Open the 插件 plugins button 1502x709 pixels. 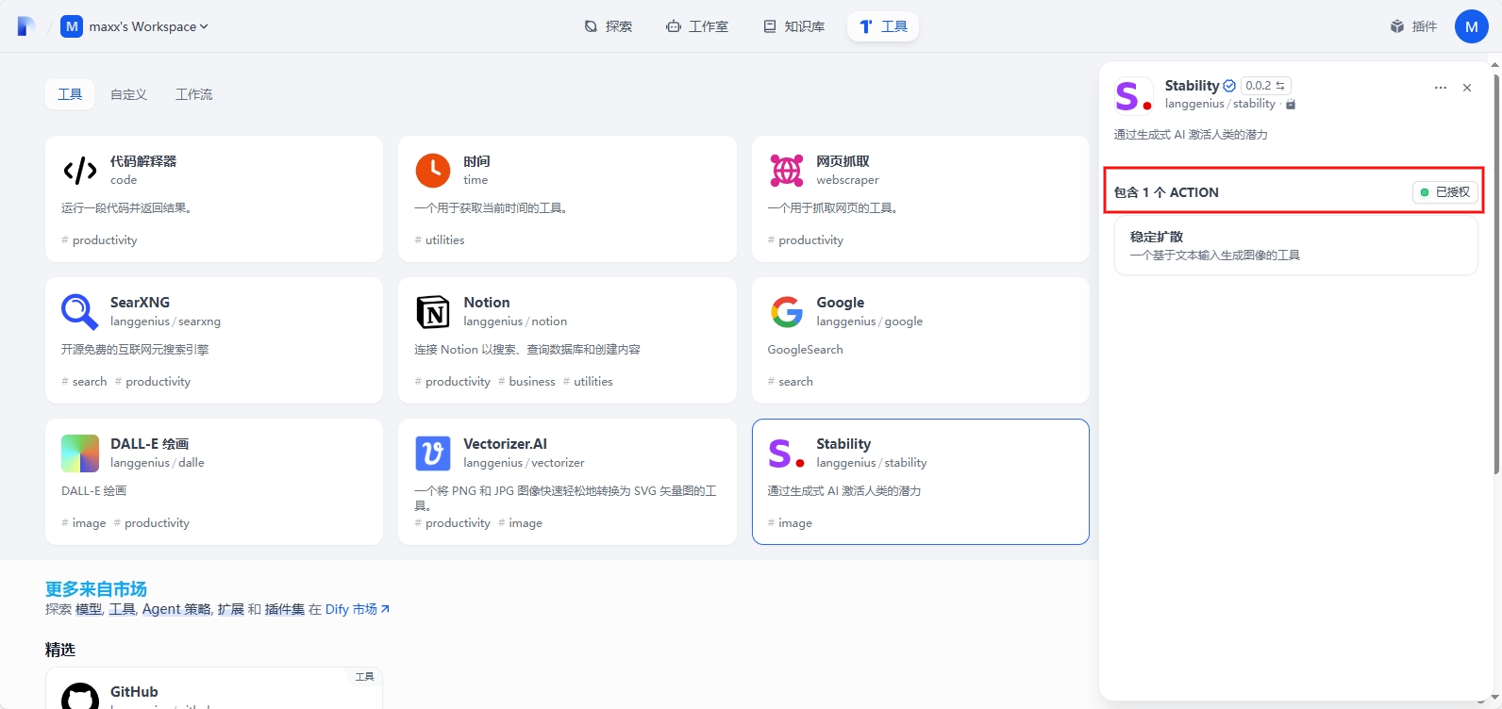[x=1413, y=26]
